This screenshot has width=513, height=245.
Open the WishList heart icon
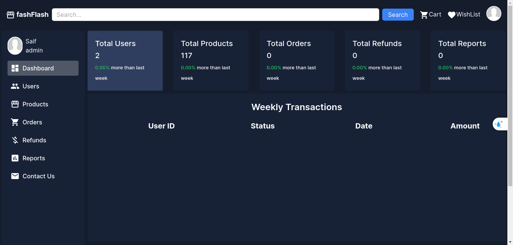point(452,15)
